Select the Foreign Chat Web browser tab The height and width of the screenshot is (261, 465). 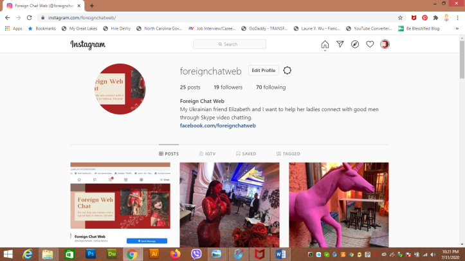(x=43, y=6)
